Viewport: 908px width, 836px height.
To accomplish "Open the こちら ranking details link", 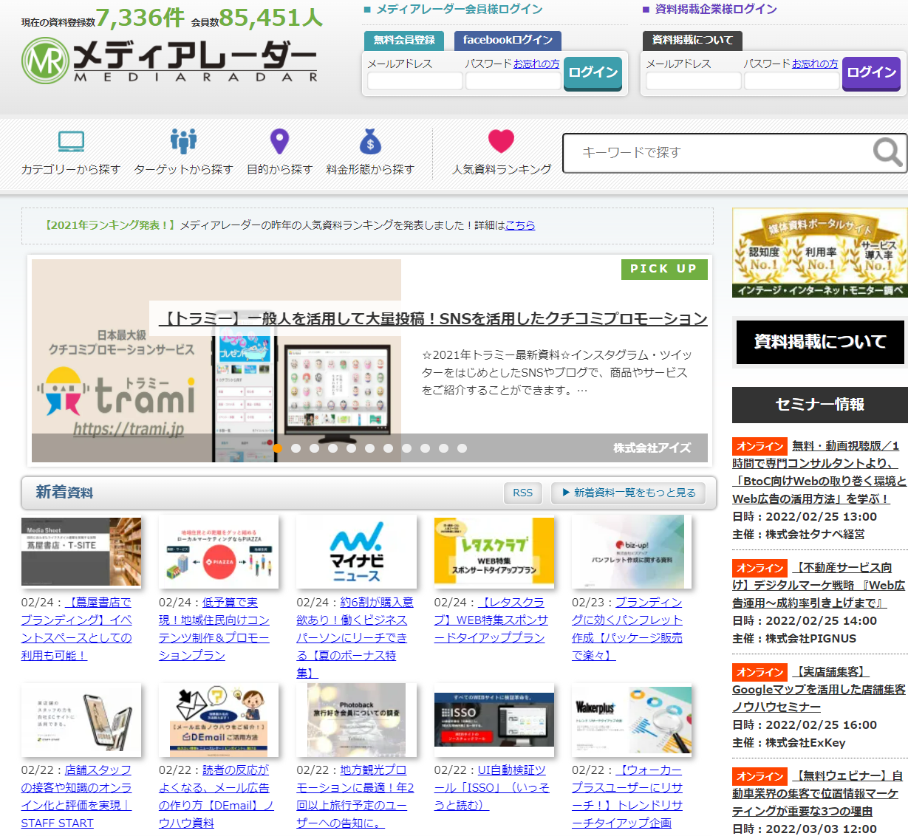I will tap(520, 225).
